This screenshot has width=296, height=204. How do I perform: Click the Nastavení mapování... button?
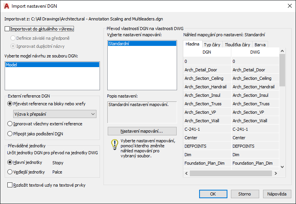point(142,131)
